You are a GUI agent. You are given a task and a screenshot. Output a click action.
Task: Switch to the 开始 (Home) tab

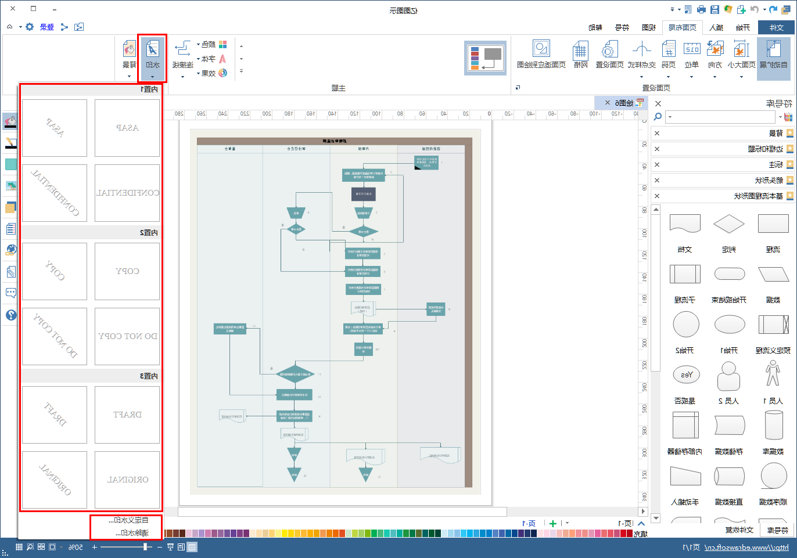coord(742,27)
